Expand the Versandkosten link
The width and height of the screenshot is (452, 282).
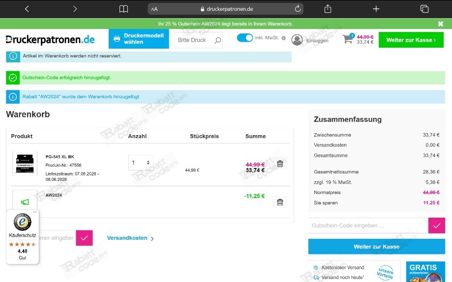point(130,238)
